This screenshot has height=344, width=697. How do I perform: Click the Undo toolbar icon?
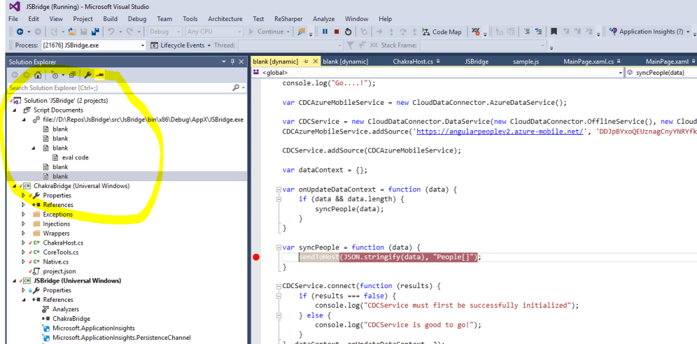coord(111,31)
